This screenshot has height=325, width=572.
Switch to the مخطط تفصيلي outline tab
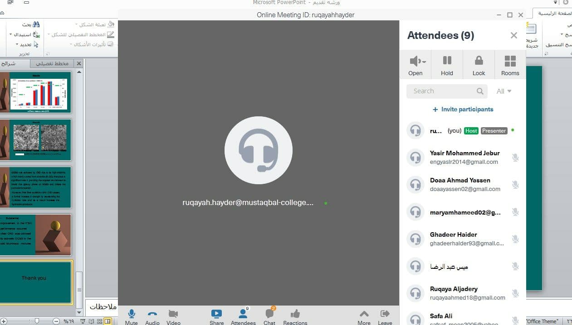[x=52, y=64]
